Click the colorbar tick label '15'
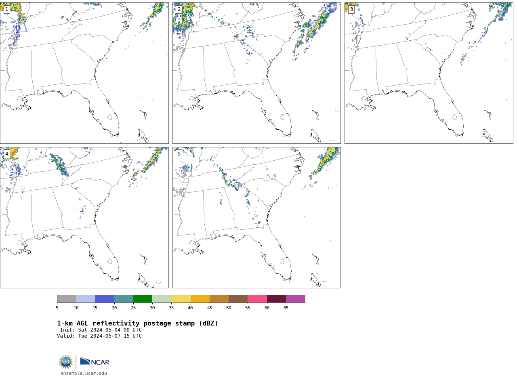 (x=95, y=308)
